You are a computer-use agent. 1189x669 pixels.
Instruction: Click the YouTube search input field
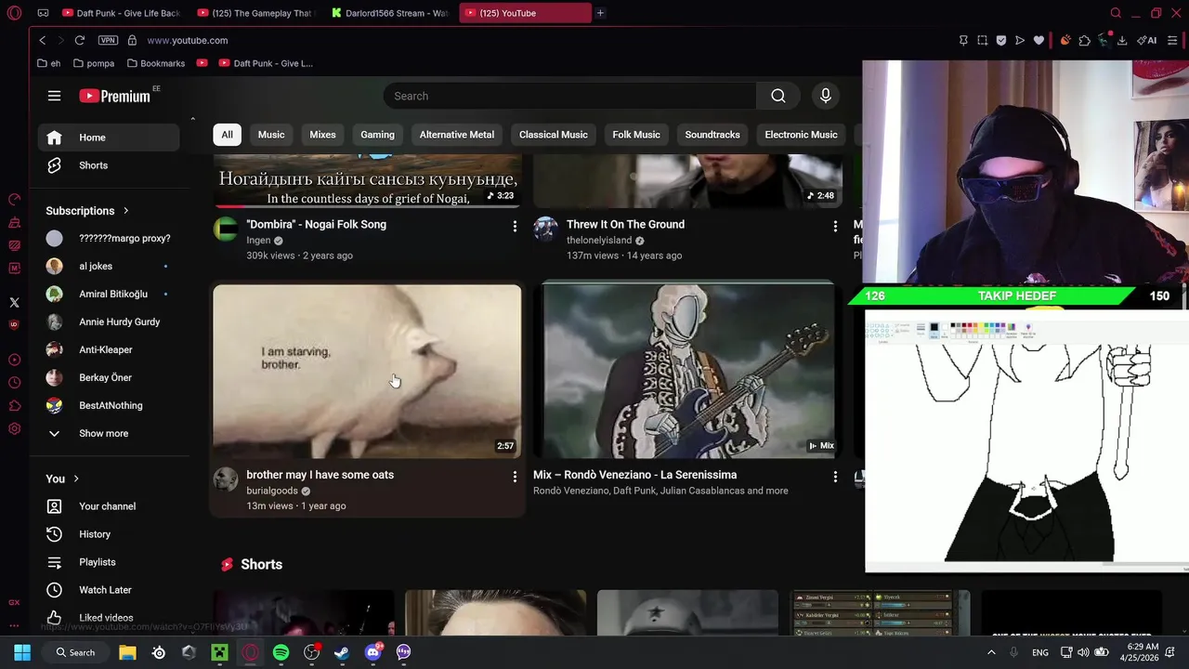[x=569, y=96]
